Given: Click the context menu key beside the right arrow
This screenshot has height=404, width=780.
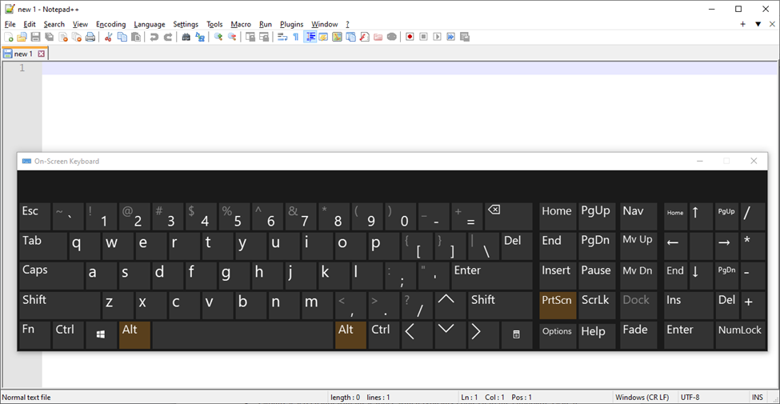Looking at the screenshot, I should 517,335.
